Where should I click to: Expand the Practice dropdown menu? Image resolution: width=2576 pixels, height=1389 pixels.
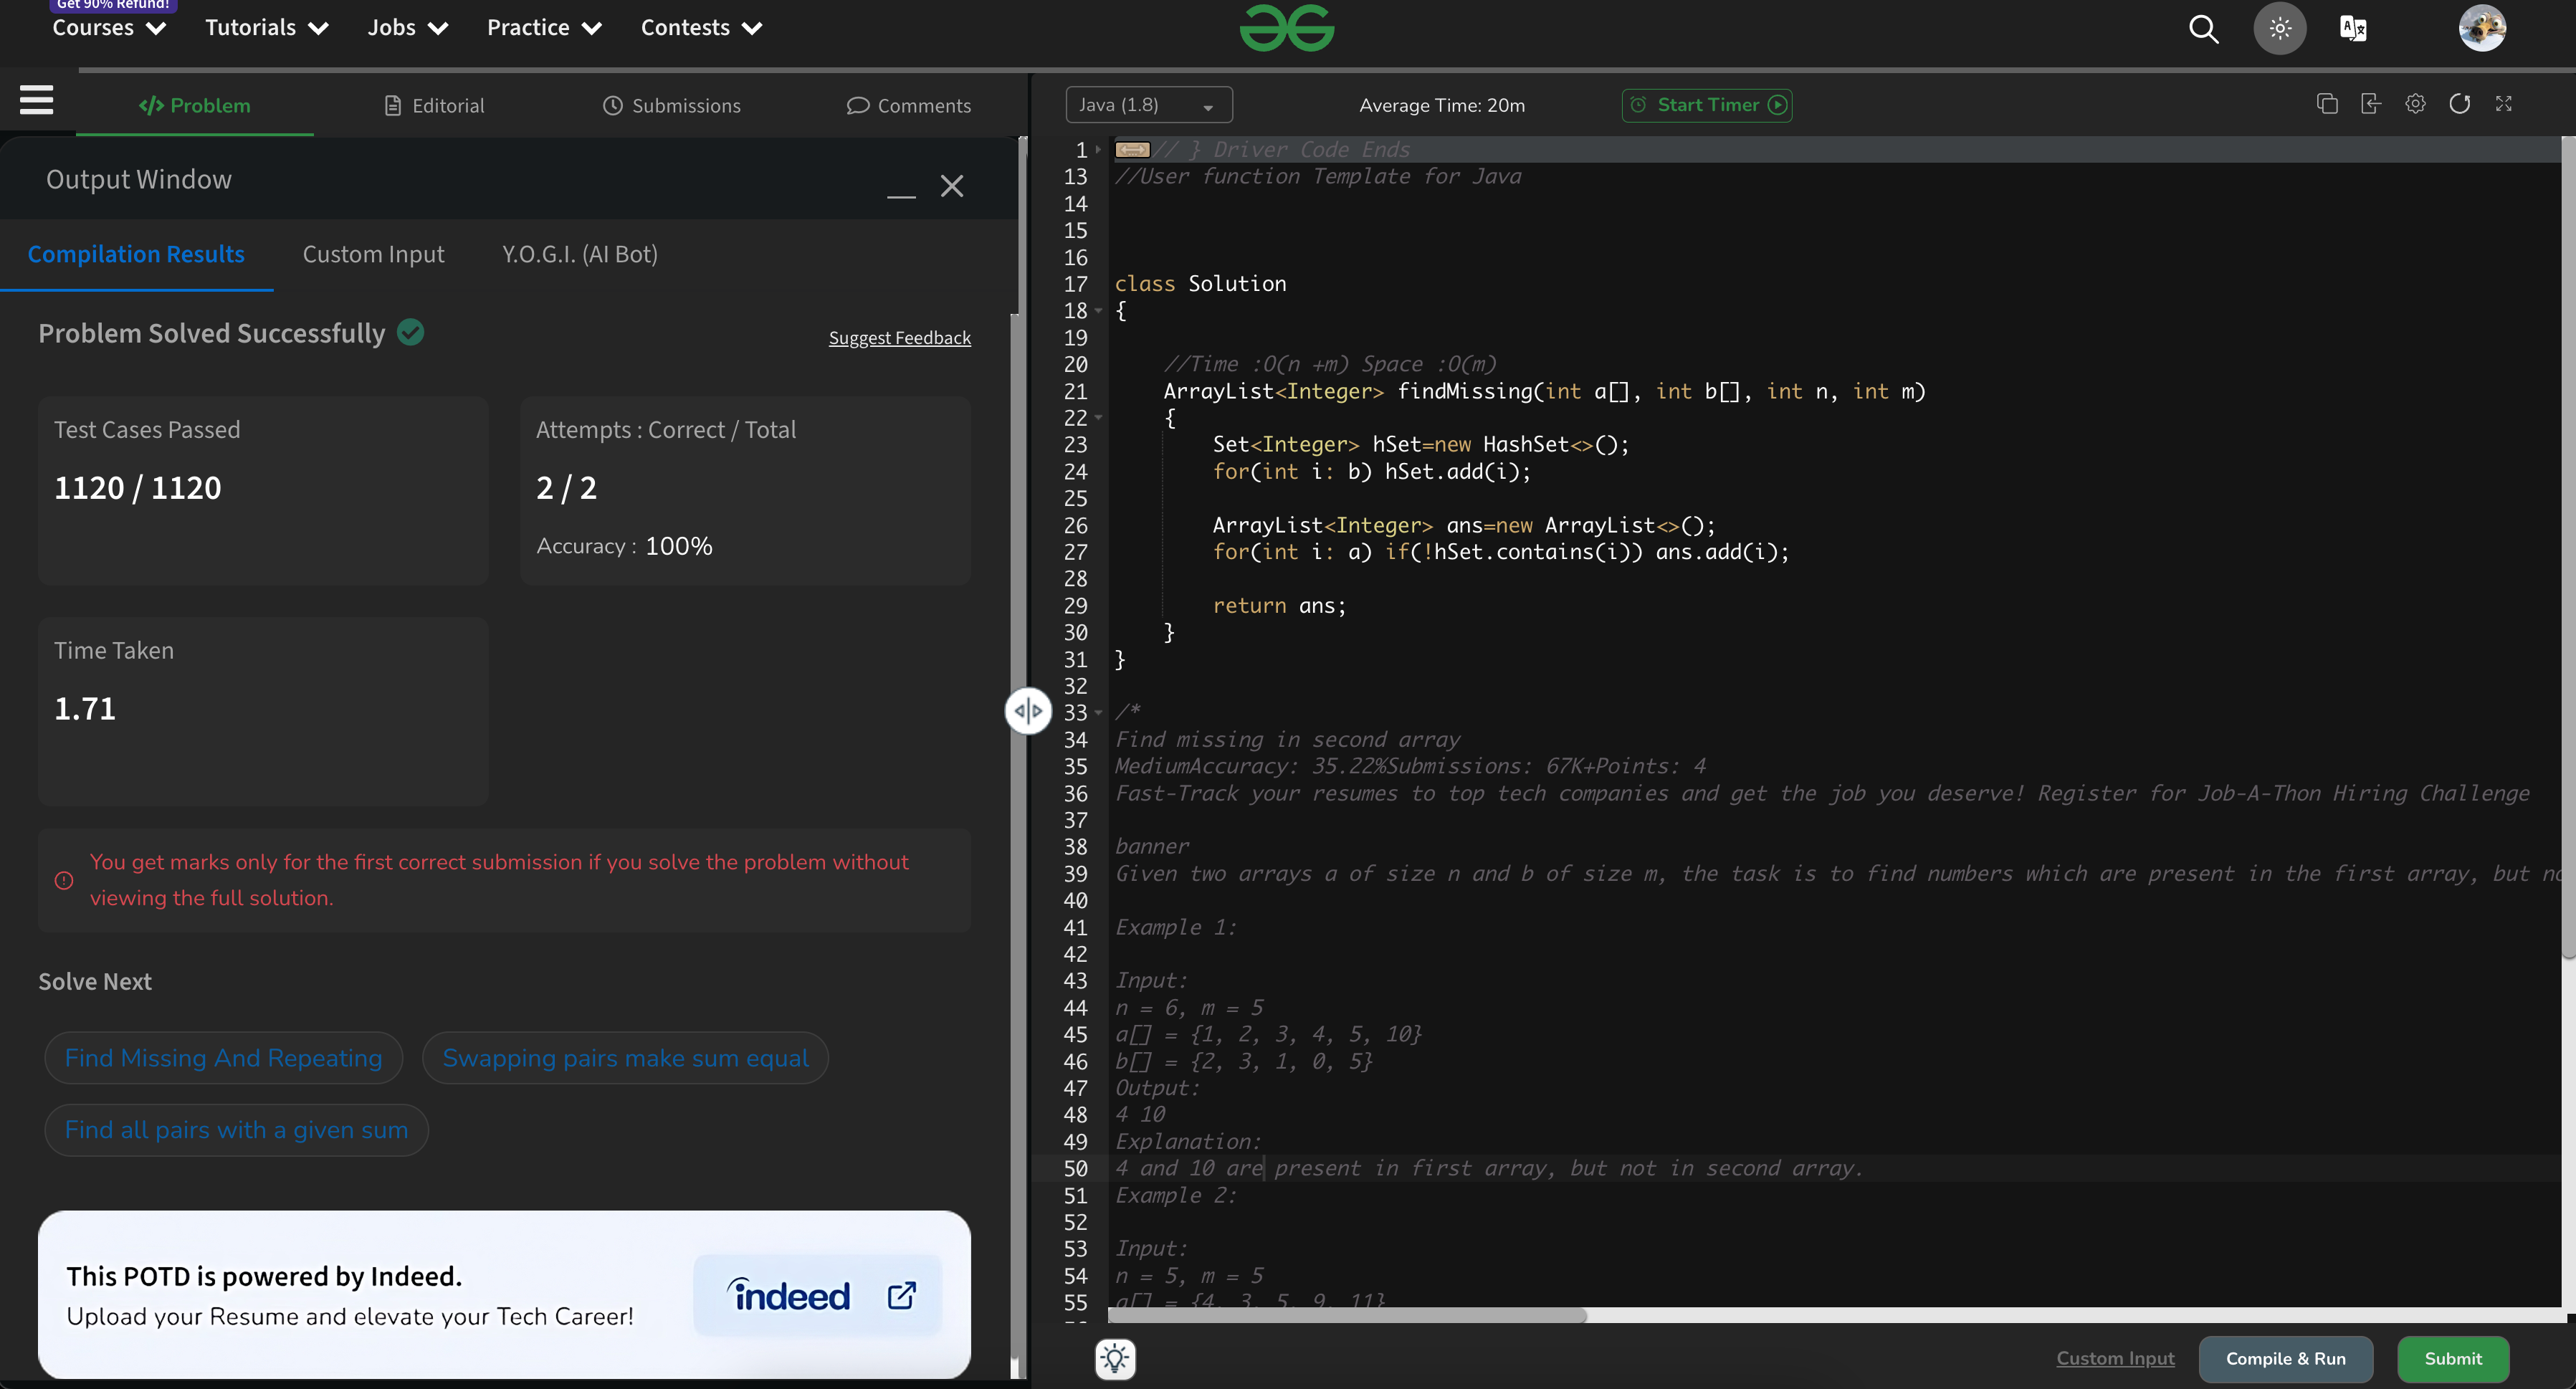(544, 28)
